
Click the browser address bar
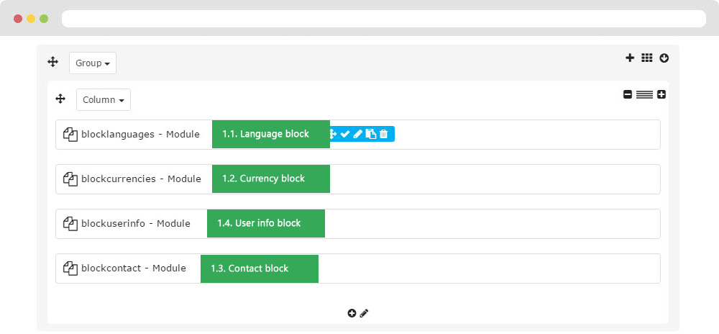click(384, 19)
